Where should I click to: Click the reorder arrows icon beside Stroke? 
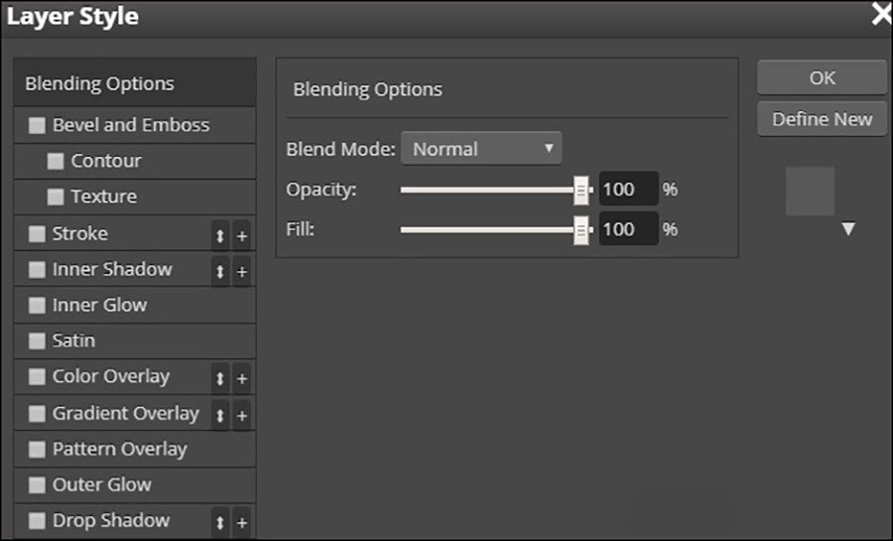click(220, 236)
